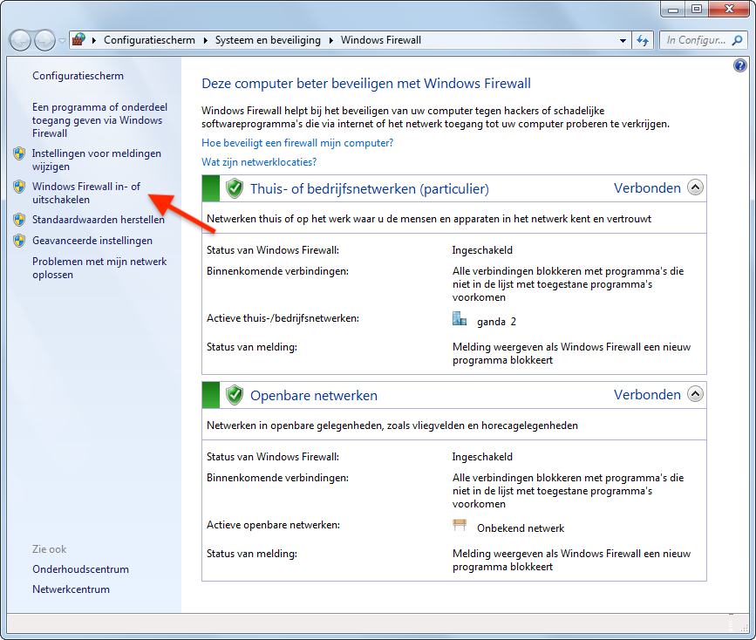Image resolution: width=756 pixels, height=640 pixels.
Task: Open Standaardwaarden herstellen in sidebar
Action: [98, 220]
